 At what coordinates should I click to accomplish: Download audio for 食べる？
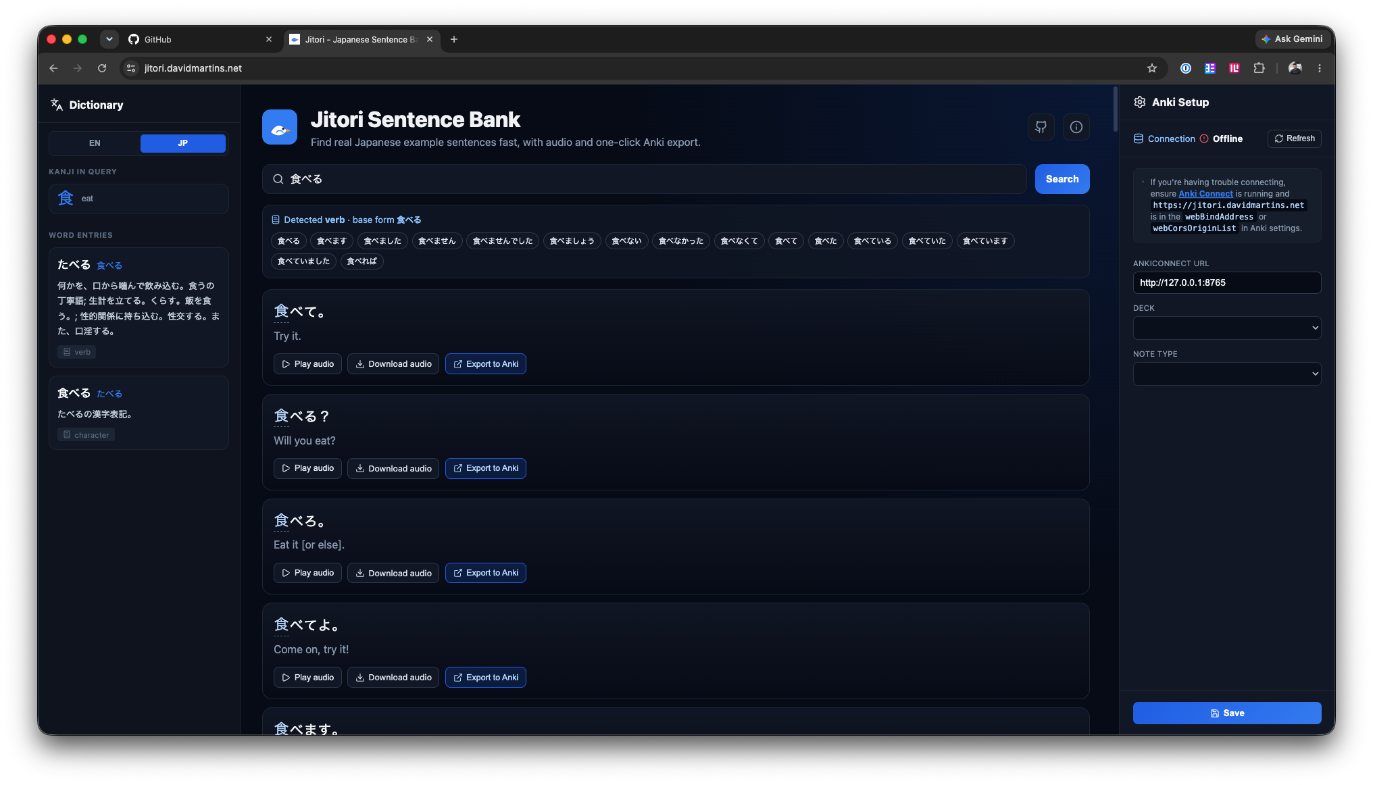point(393,468)
